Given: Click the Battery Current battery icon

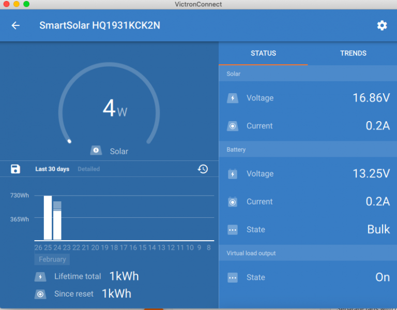Looking at the screenshot, I should 233,202.
